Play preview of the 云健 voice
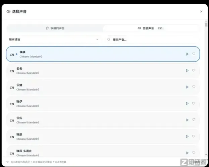Screen dimensions: 209x167 [x=187, y=87]
